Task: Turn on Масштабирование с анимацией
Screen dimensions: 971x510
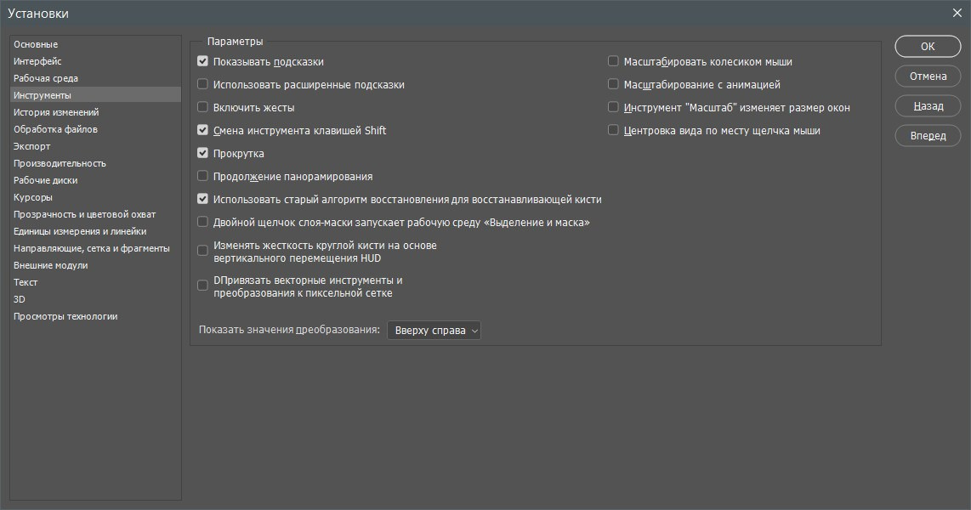Action: [613, 84]
